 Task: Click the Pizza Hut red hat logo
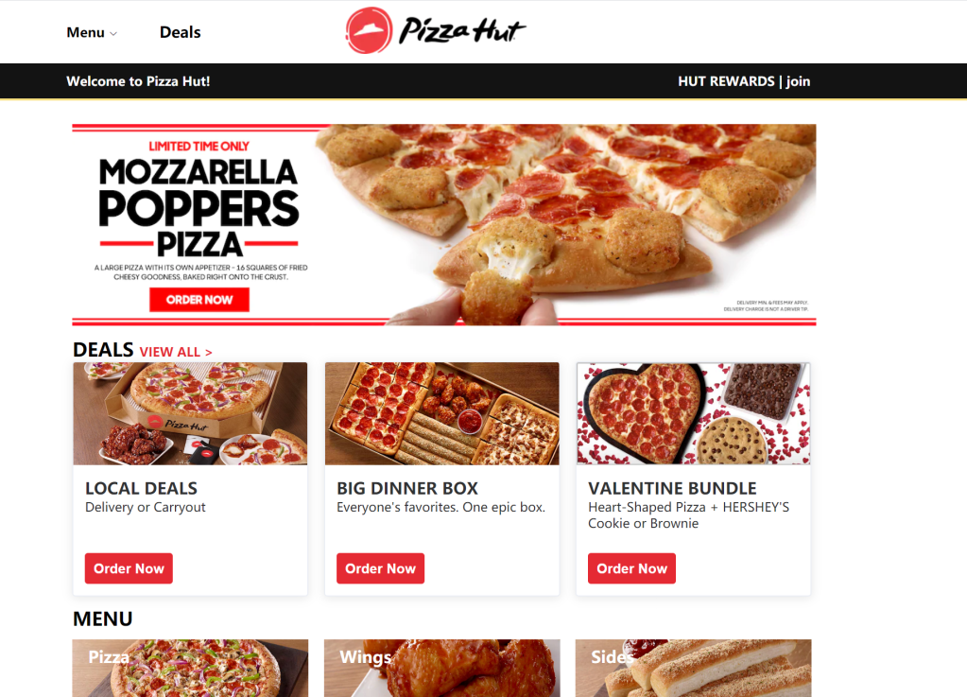click(369, 30)
